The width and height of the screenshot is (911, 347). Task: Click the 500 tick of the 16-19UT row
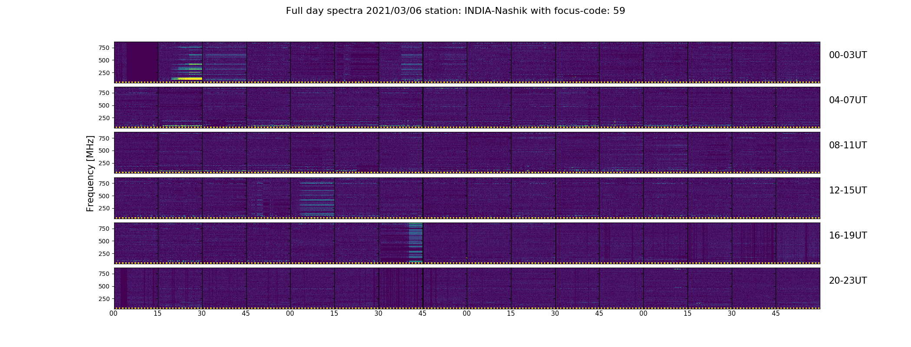[104, 241]
